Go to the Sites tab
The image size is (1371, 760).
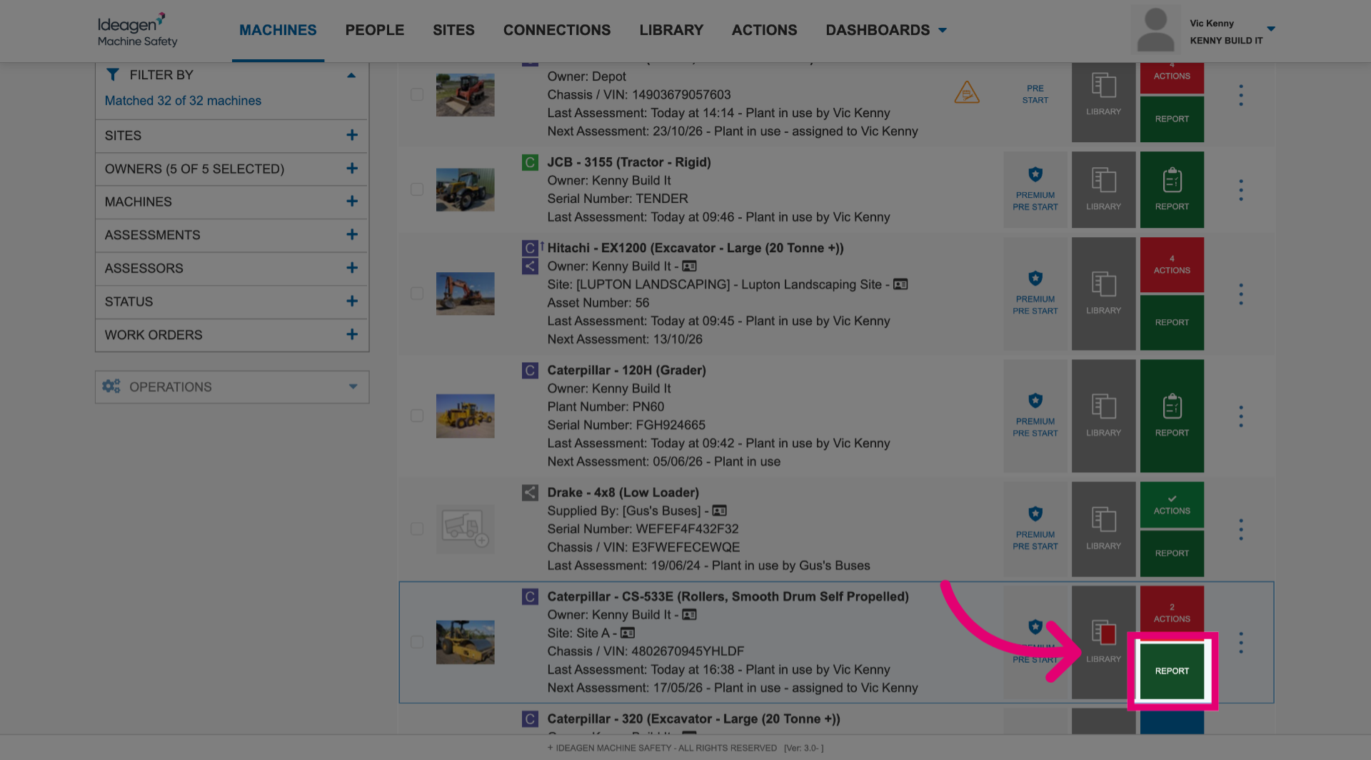pyautogui.click(x=453, y=30)
